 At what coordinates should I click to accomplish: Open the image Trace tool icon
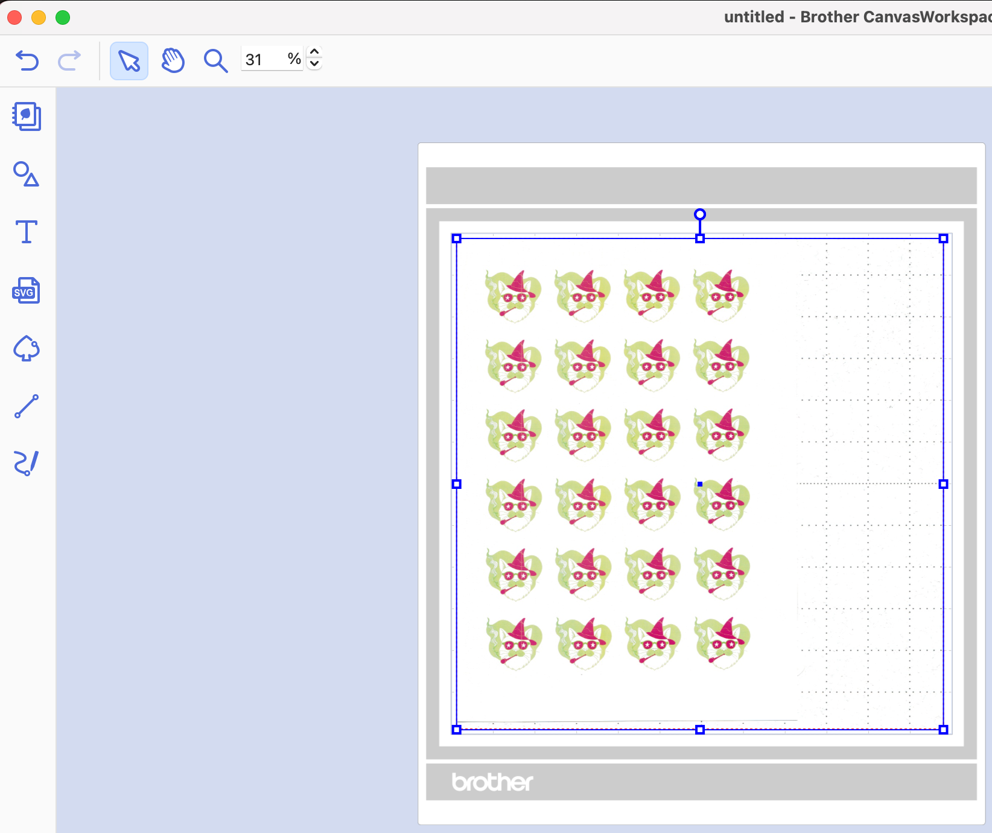(27, 348)
